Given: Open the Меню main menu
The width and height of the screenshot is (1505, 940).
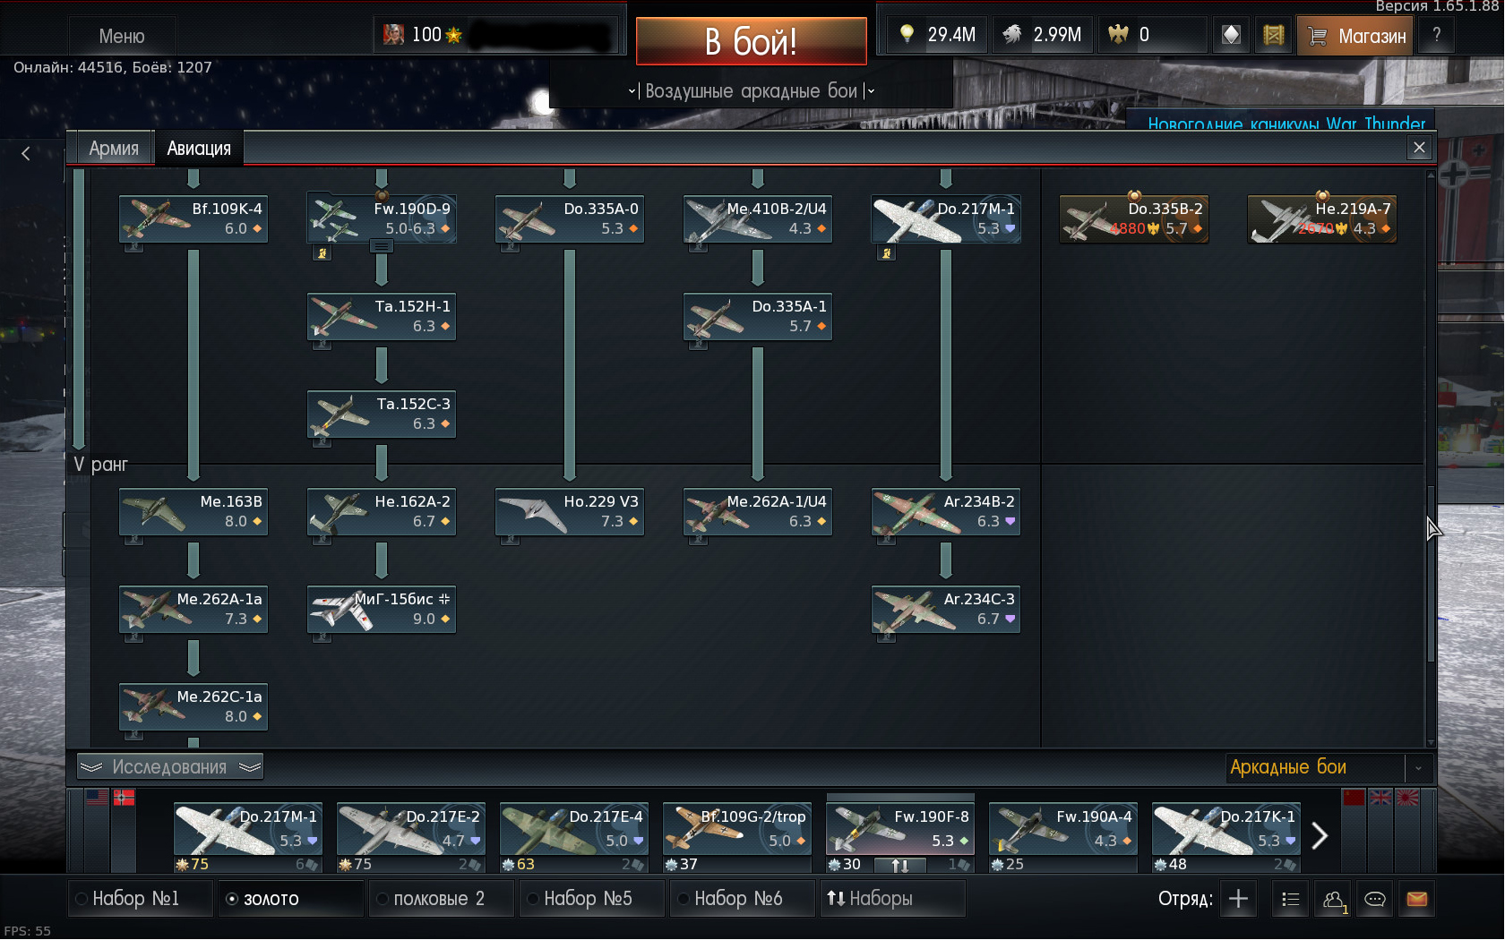Looking at the screenshot, I should click(122, 37).
